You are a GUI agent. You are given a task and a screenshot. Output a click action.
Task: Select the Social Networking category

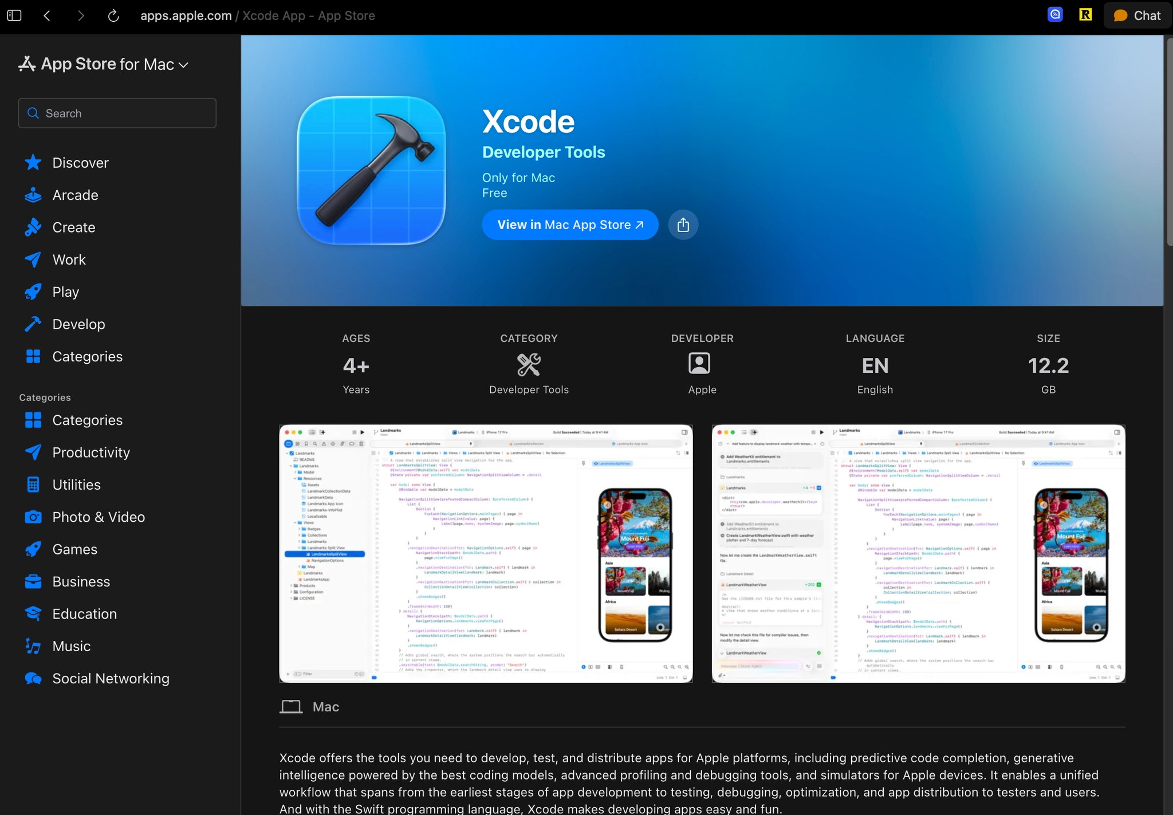pyautogui.click(x=111, y=679)
